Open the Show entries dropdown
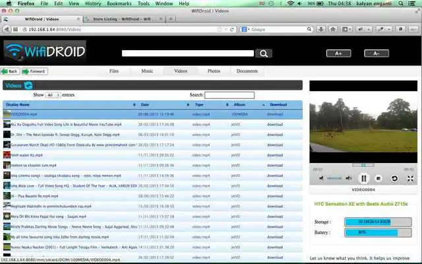422x264 pixels. click(53, 95)
